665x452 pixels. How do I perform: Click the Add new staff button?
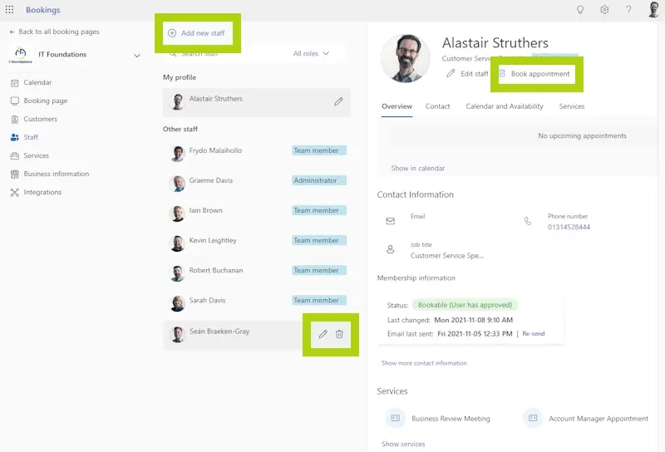click(x=197, y=33)
